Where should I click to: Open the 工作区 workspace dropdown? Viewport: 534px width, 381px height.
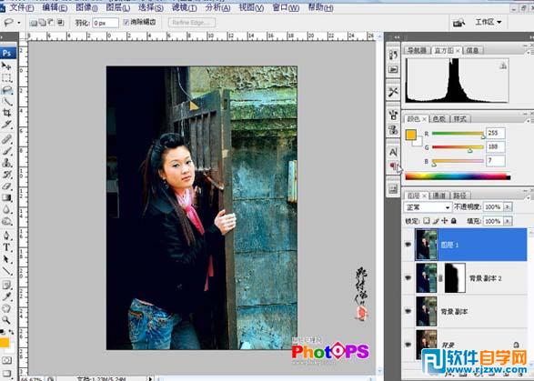point(489,22)
